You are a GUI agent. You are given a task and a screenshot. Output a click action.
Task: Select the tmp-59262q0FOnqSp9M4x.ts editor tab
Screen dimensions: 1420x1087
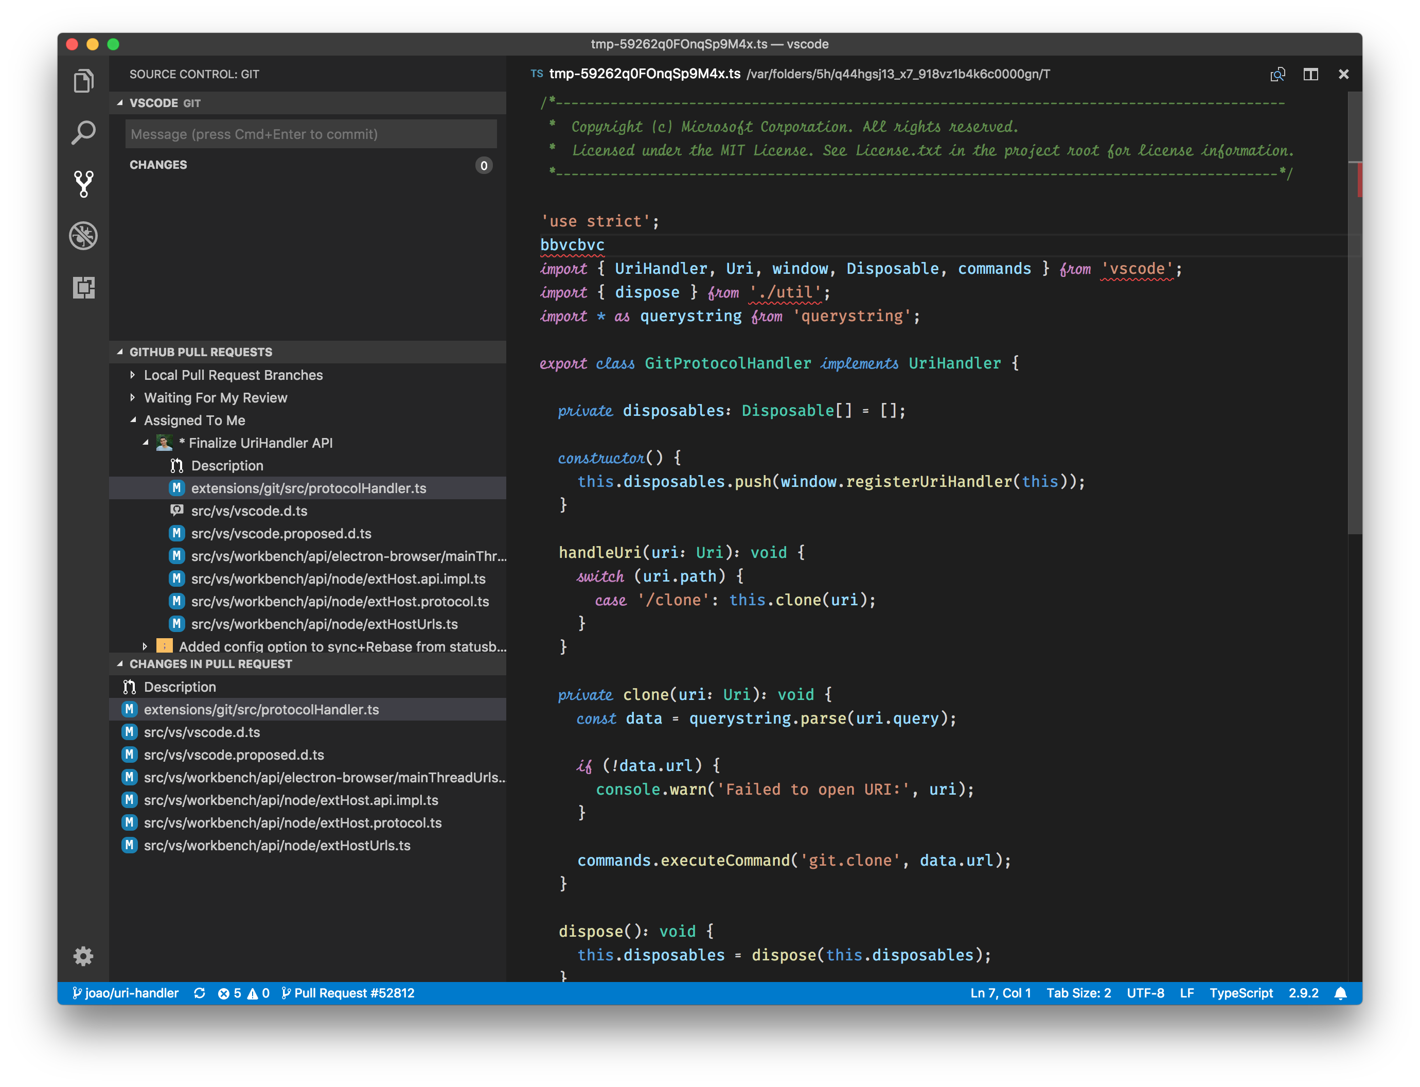coord(644,74)
